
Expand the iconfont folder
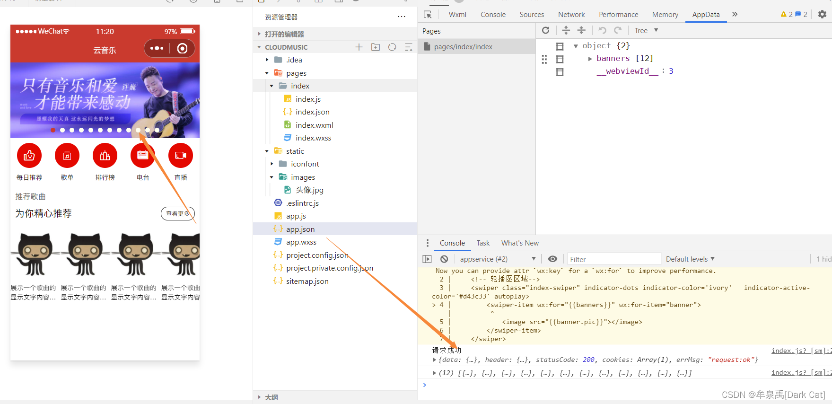(272, 164)
